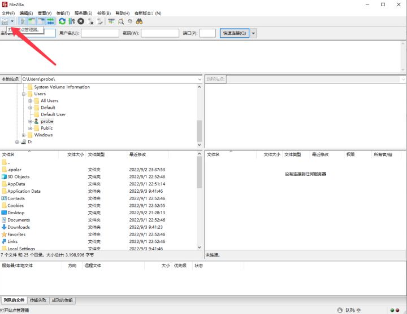Collapse the Users folder tree node
The height and width of the screenshot is (314, 407).
(24, 94)
